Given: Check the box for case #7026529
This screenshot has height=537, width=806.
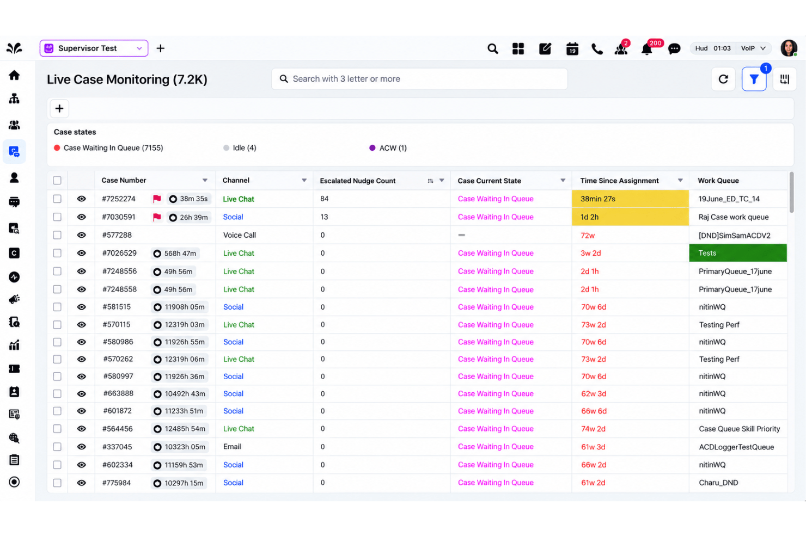Looking at the screenshot, I should tap(57, 253).
